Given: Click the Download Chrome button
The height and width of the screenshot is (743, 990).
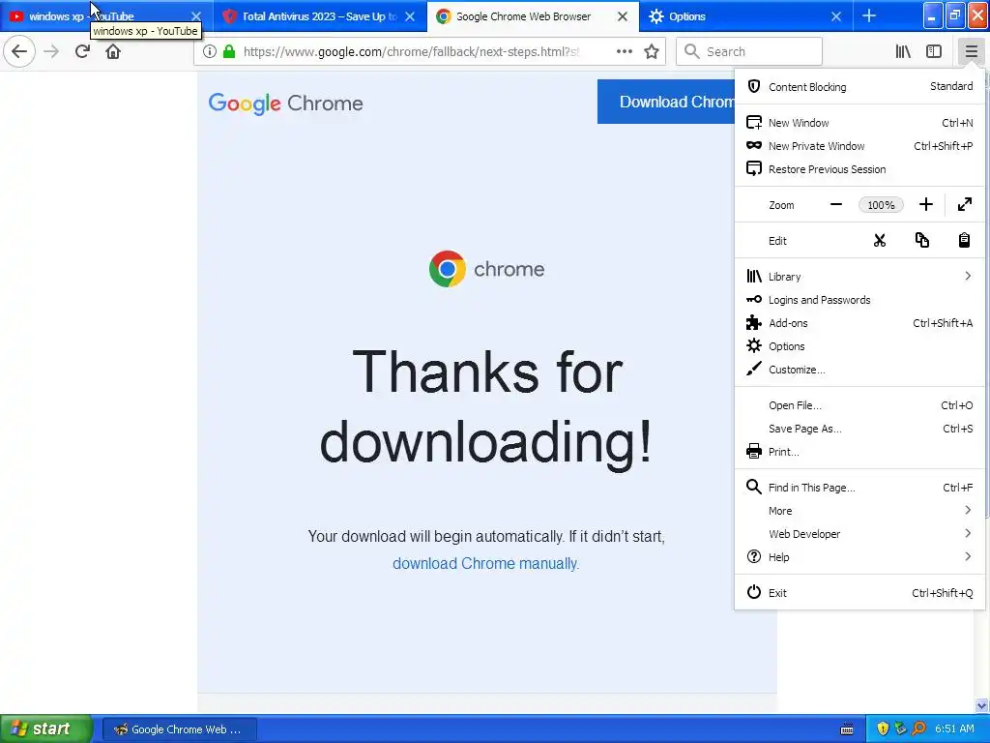Looking at the screenshot, I should (666, 102).
